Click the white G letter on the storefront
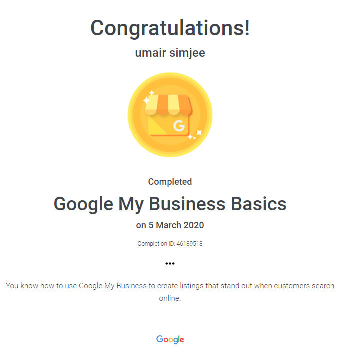 click(178, 126)
